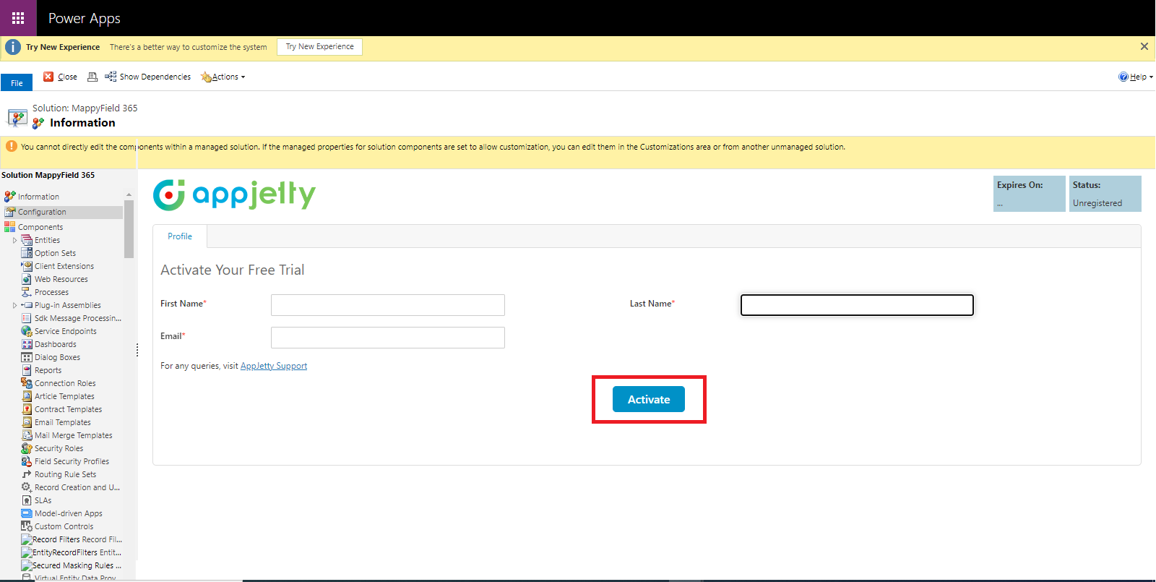Open the Help dropdown arrow
This screenshot has height=582, width=1156.
click(x=1151, y=77)
